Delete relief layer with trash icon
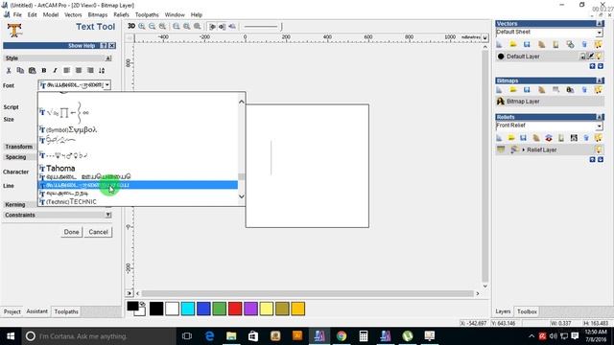This screenshot has height=345, width=614. pos(586,138)
